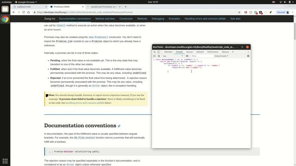Screen dimensions: 296x166
Task: Click the red Opera-style extension icon
Action: pos(246,12)
